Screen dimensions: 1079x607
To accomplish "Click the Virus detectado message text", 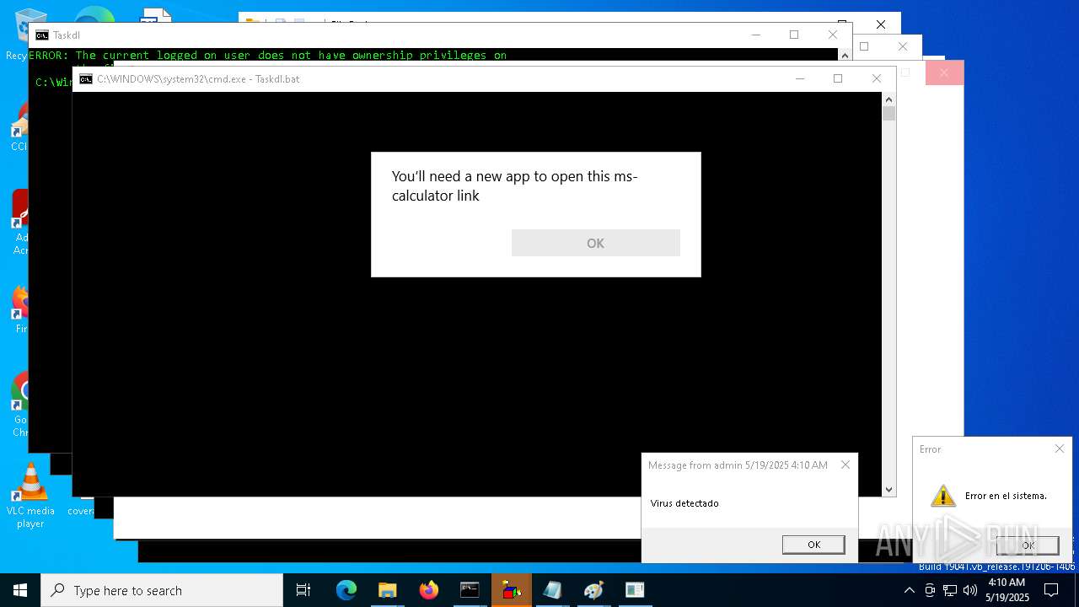I will (x=684, y=503).
